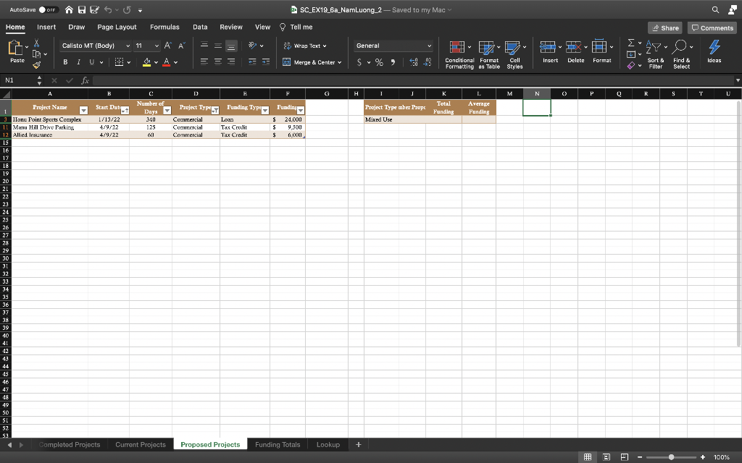
Task: Click the Insert Function fx icon
Action: point(86,80)
